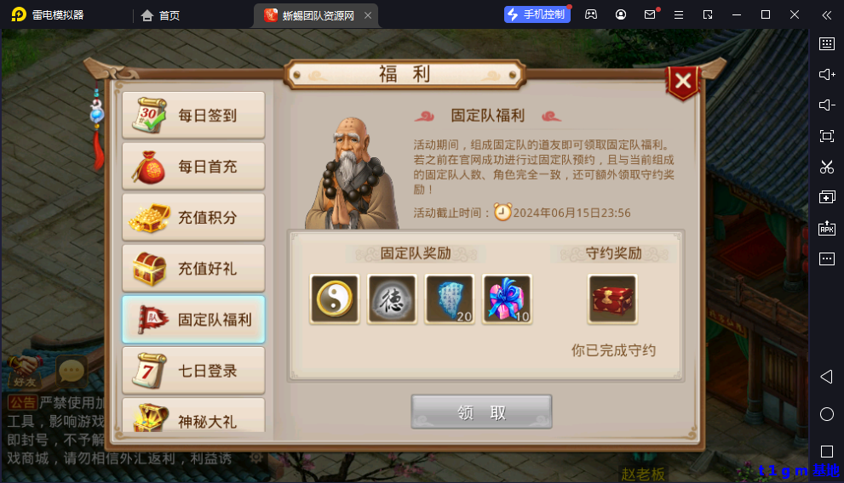Click the emulator volume down icon
The height and width of the screenshot is (483, 844).
(827, 105)
